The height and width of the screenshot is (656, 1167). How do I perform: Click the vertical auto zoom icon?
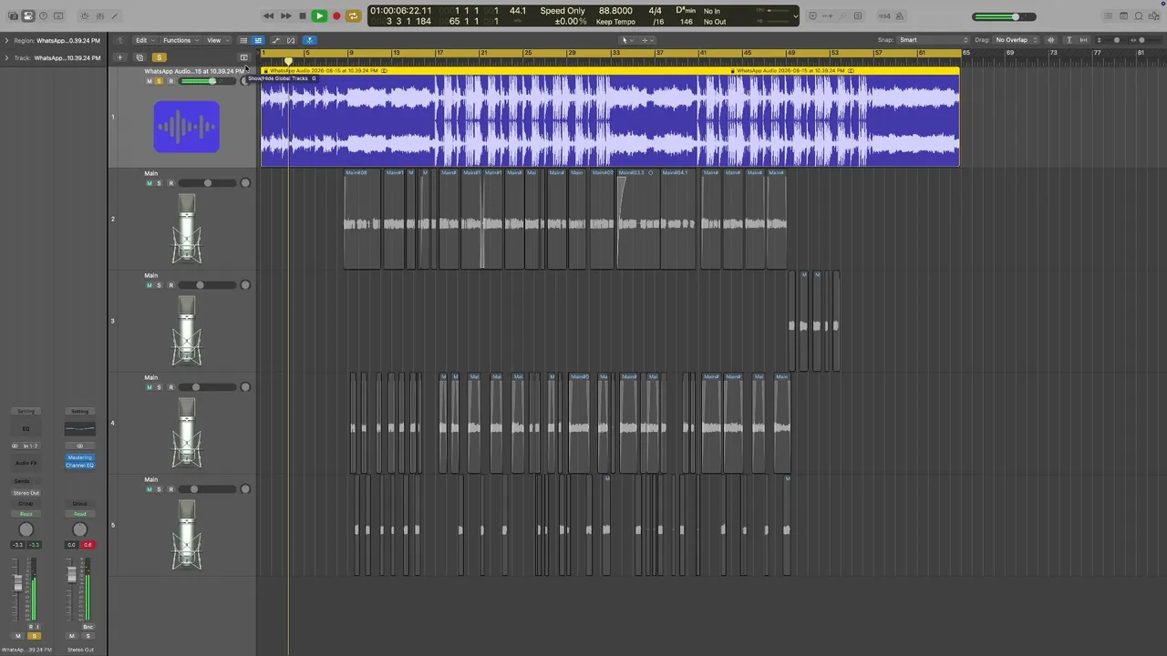pos(1069,40)
